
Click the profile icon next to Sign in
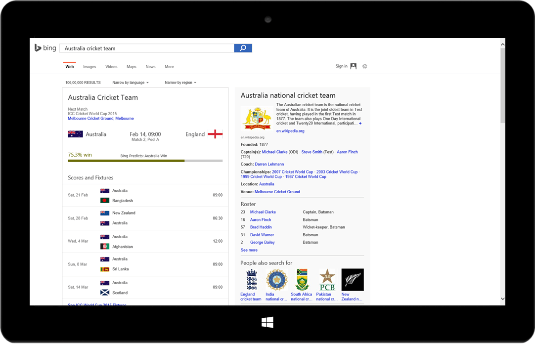coord(354,66)
